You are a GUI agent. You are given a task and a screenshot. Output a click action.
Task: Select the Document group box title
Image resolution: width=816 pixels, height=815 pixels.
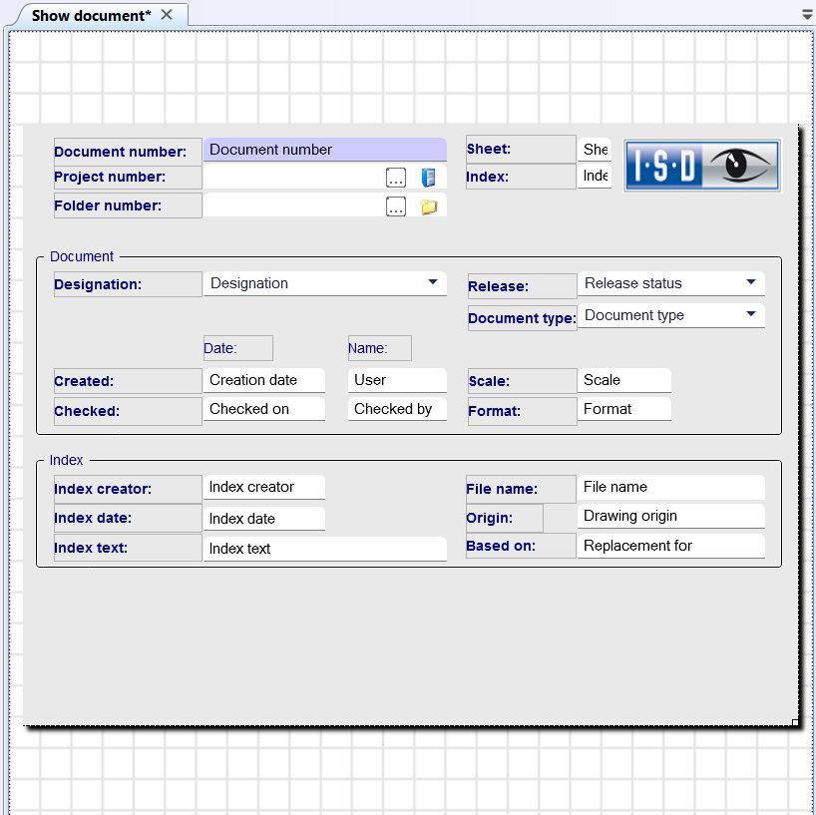pyautogui.click(x=82, y=256)
